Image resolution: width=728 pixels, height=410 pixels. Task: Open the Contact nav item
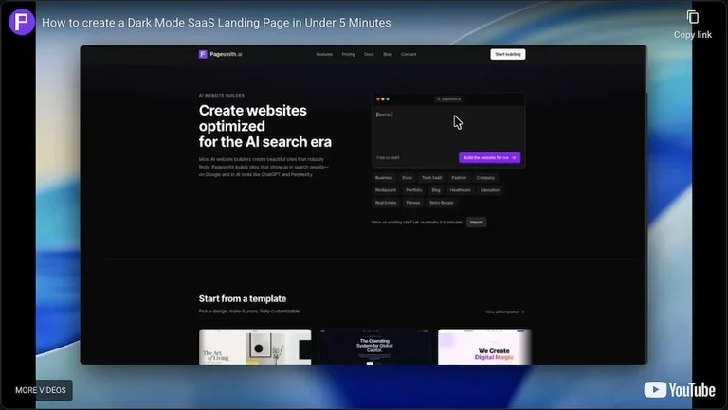pyautogui.click(x=409, y=54)
